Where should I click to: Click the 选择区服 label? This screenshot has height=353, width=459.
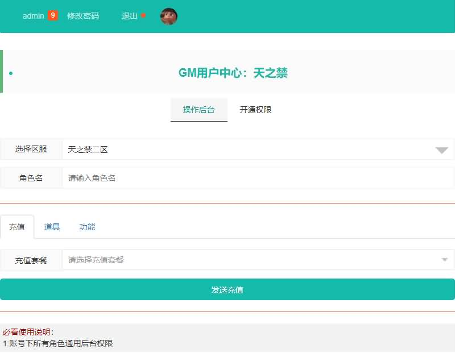[30, 149]
